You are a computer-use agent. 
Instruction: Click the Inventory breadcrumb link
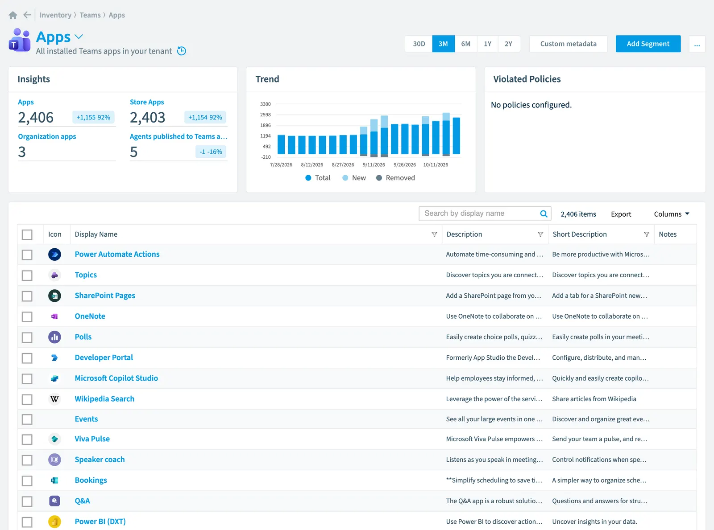pos(55,15)
